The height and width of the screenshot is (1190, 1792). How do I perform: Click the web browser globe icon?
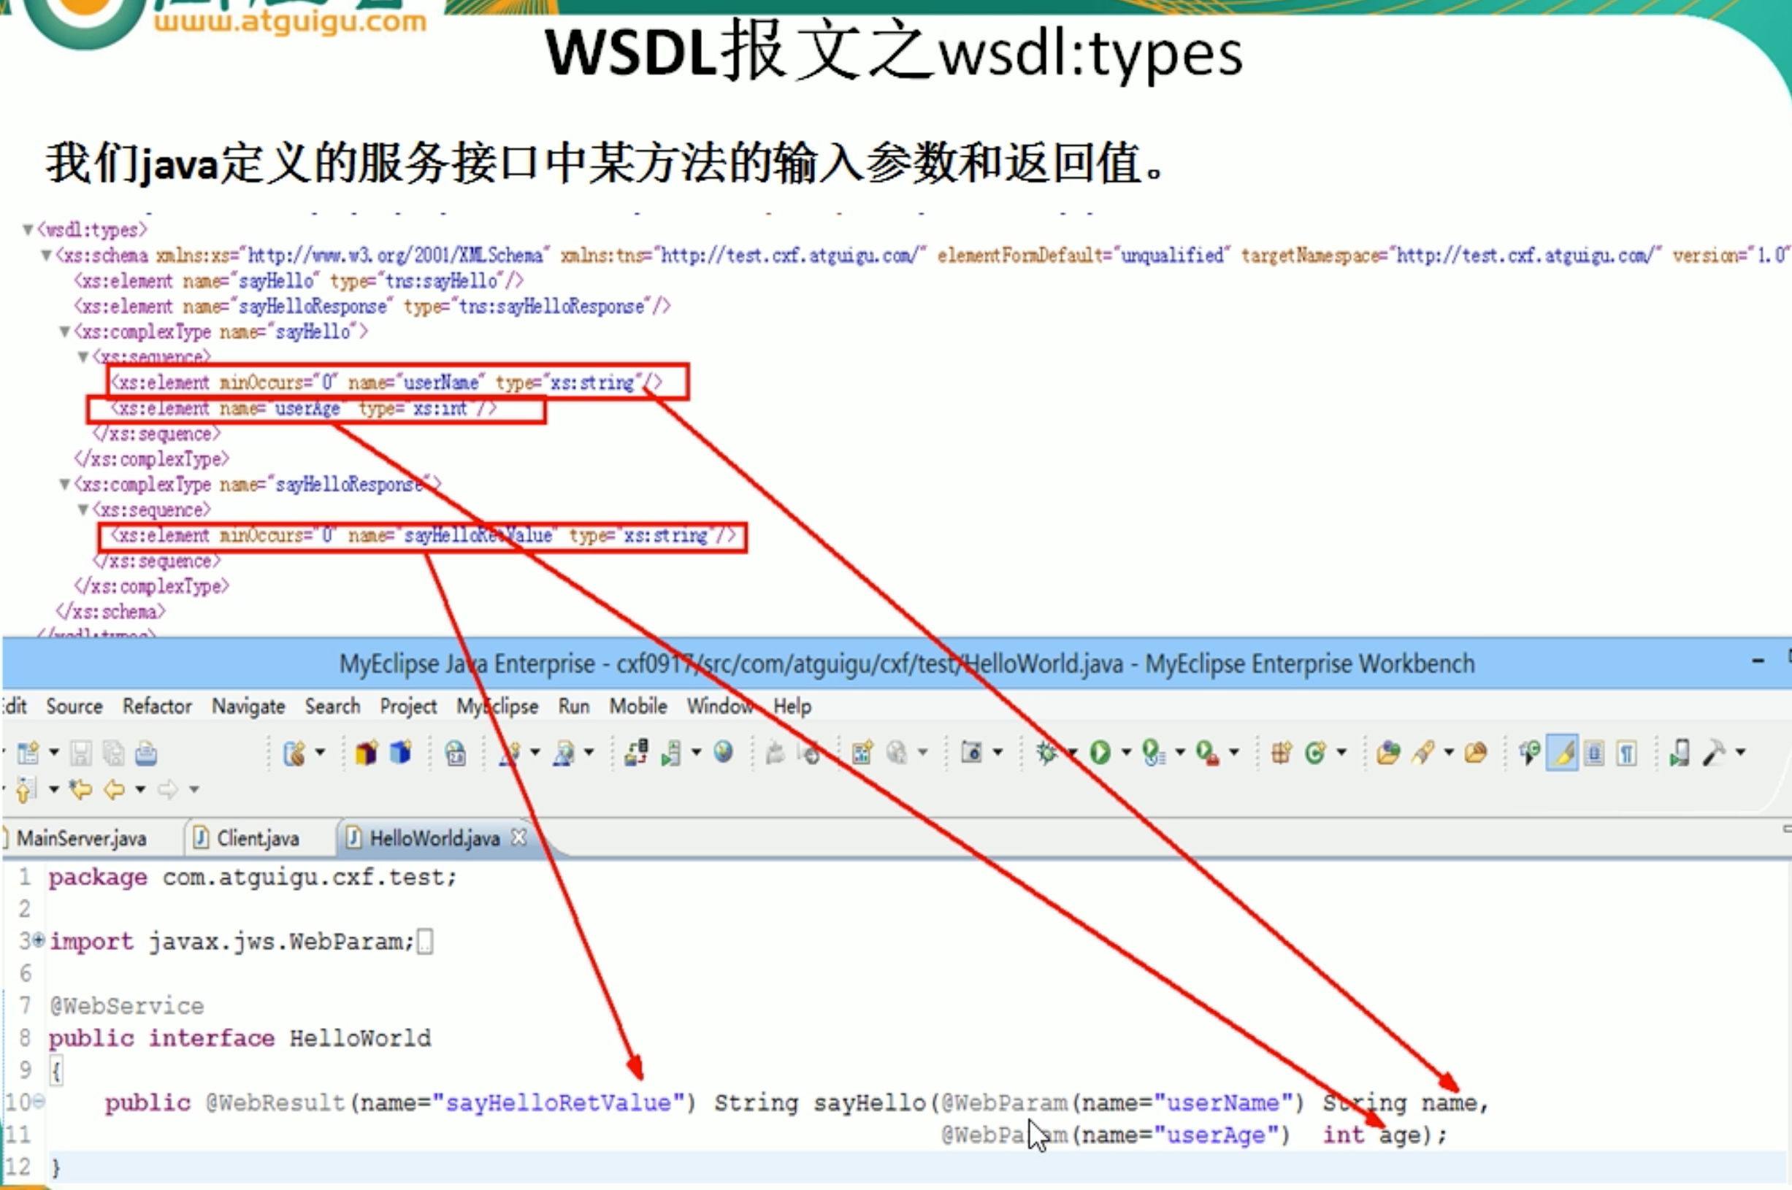(724, 751)
